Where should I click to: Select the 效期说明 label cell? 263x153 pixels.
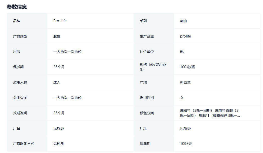pos(20,113)
